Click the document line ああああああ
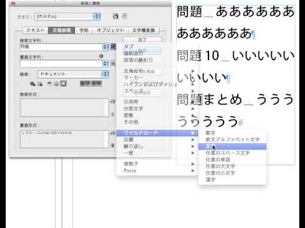 pos(214,34)
